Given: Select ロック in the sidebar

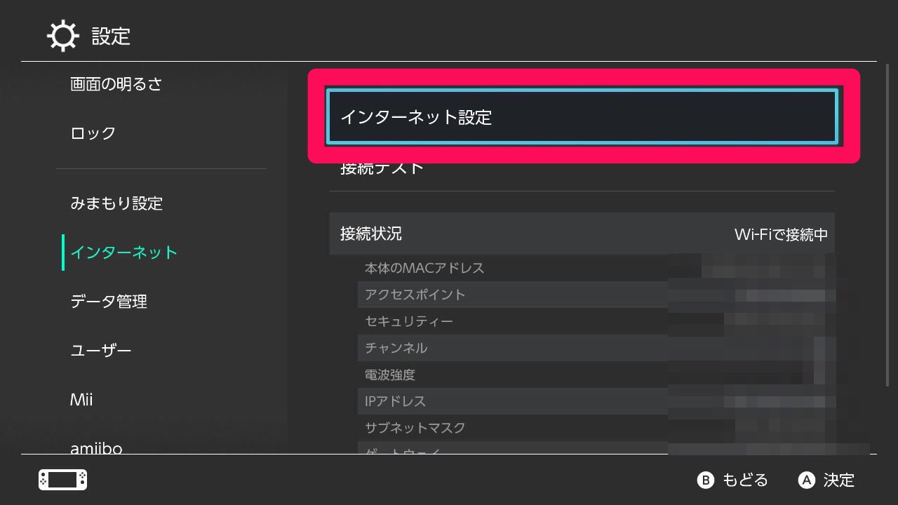Looking at the screenshot, I should coord(92,133).
